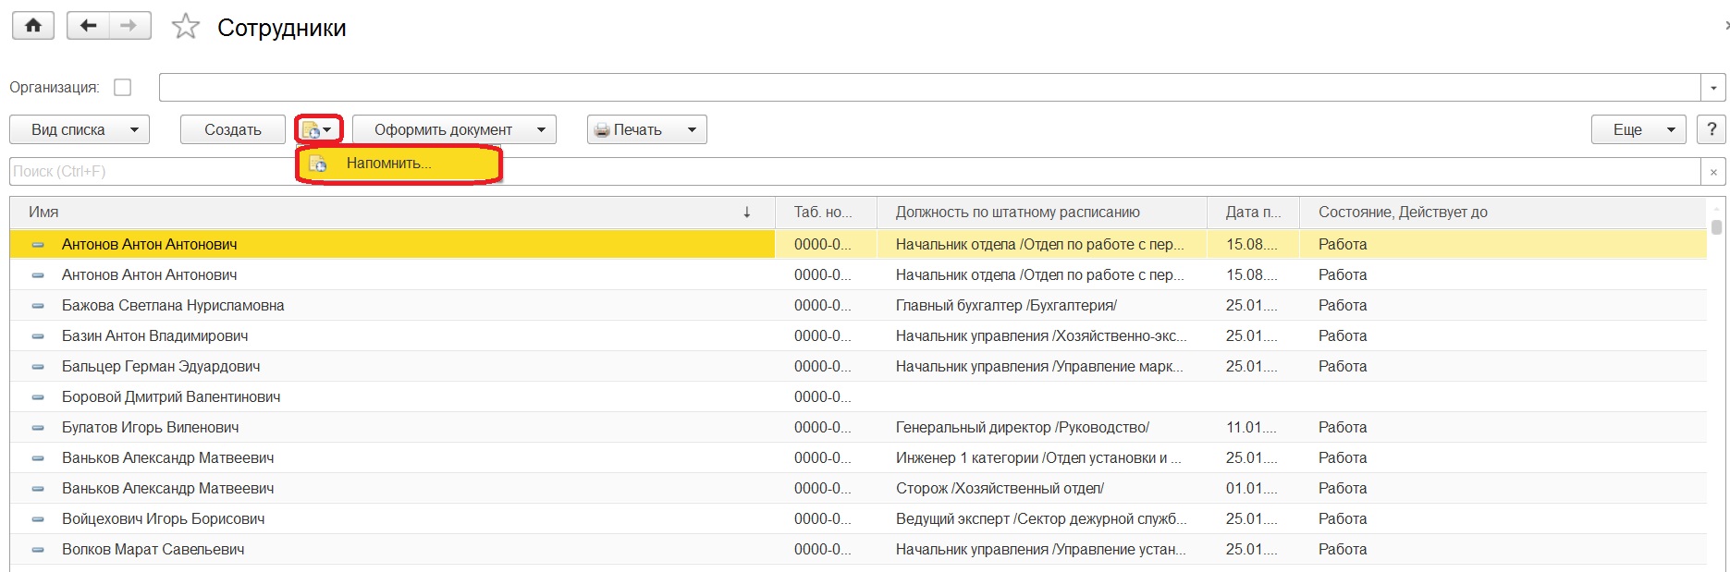Open the Печать menu button
The image size is (1730, 572).
click(x=646, y=129)
